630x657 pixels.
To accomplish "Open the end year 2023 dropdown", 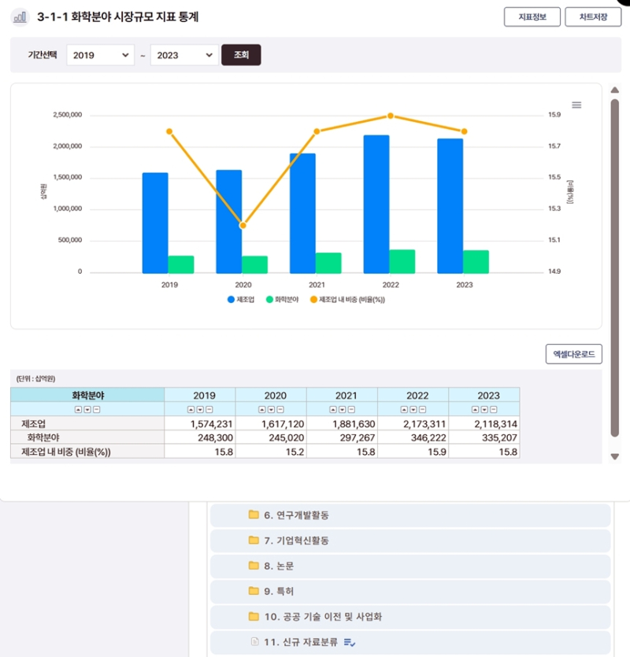I will (183, 55).
